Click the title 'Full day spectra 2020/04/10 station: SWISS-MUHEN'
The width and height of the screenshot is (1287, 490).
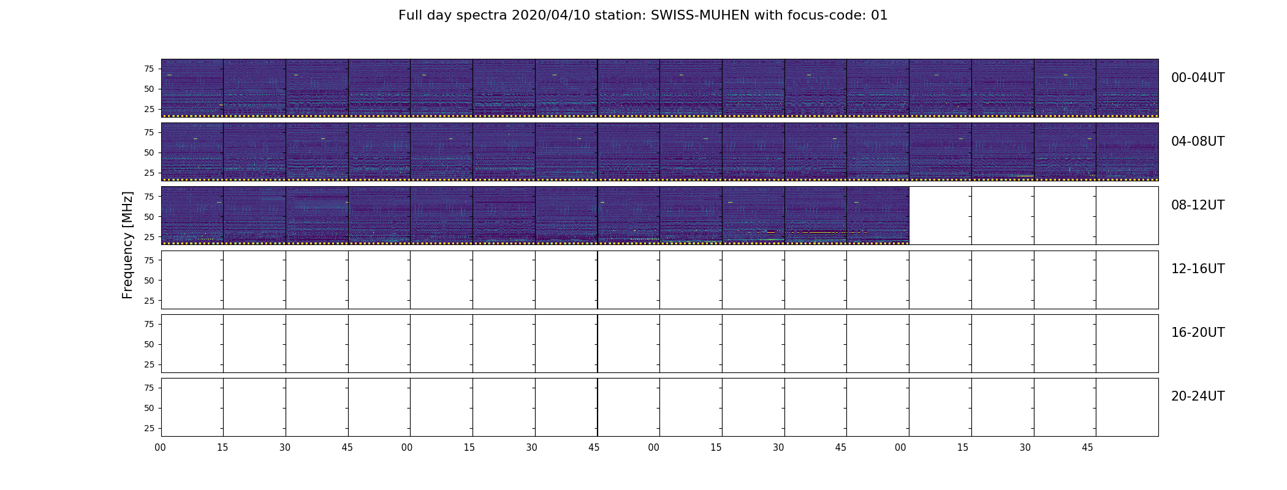(x=574, y=15)
